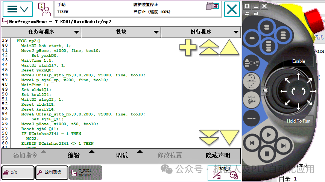Viewport: 325px width, 182px height.
Task: Open the ABB main menu button
Action: [18, 9]
